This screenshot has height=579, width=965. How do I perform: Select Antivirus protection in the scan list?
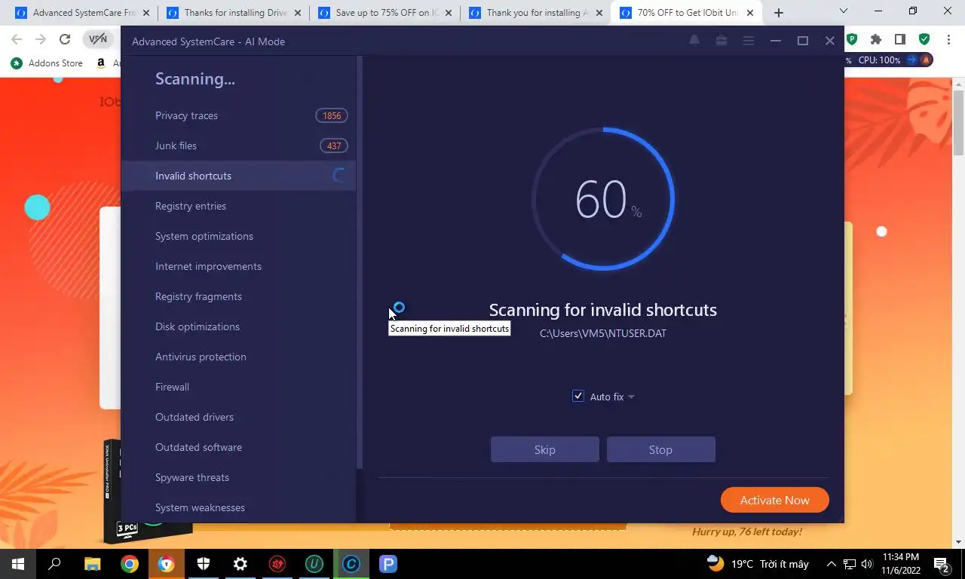pos(238,357)
